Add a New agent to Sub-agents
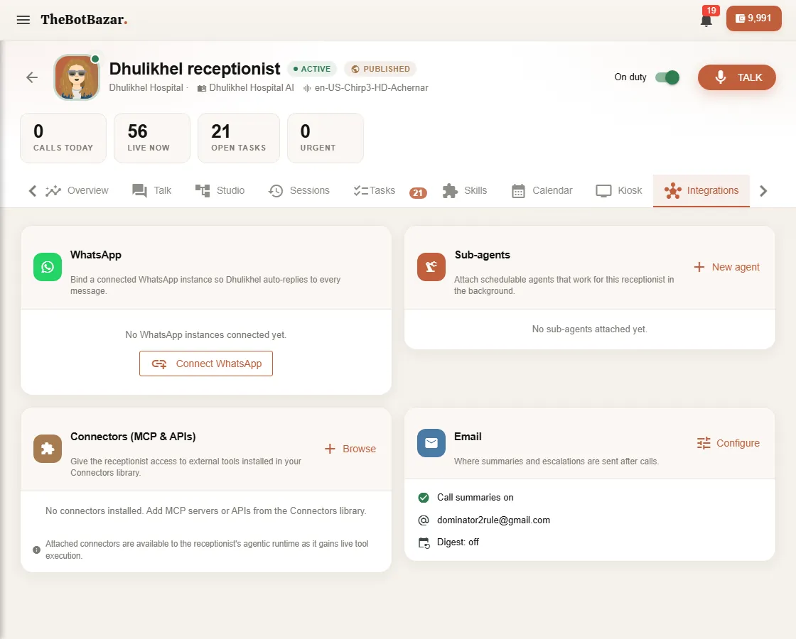Screen dimensions: 796x639 [x=726, y=267]
